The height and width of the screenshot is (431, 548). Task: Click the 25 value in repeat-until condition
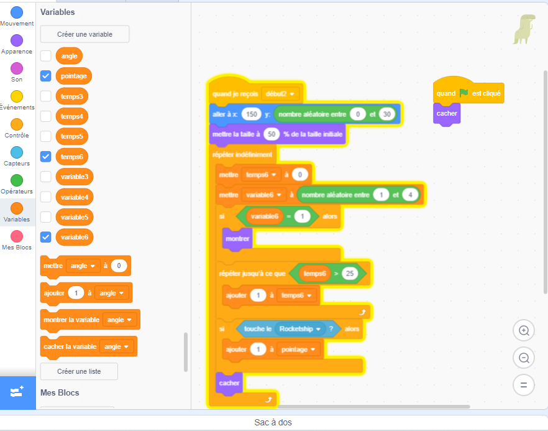[350, 274]
